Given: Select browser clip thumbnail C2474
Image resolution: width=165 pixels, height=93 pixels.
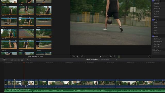Looking at the screenshot, I should [x=44, y=10].
